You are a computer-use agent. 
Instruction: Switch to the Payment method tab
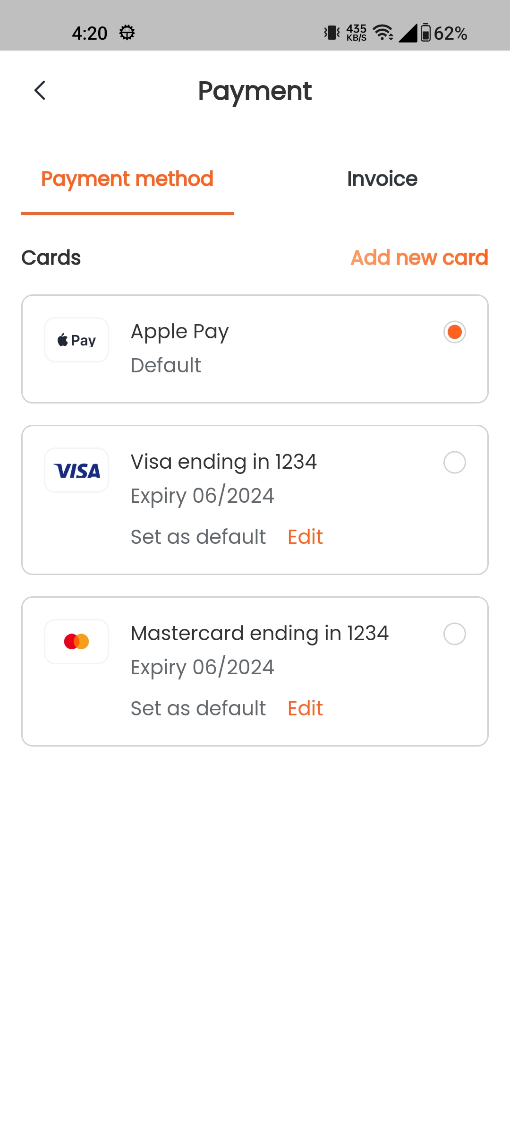click(x=127, y=179)
